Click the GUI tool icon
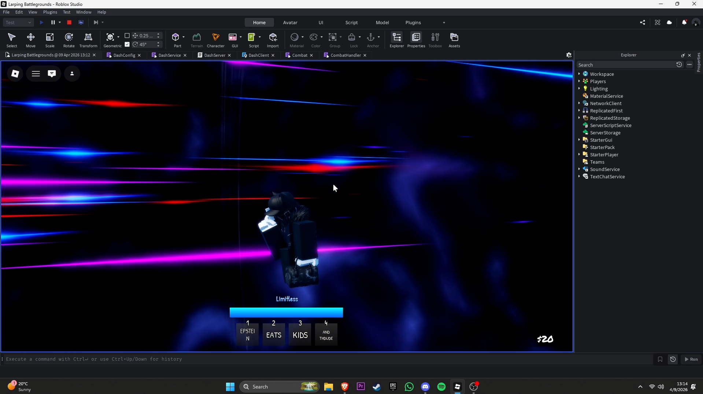The height and width of the screenshot is (394, 703). (233, 37)
